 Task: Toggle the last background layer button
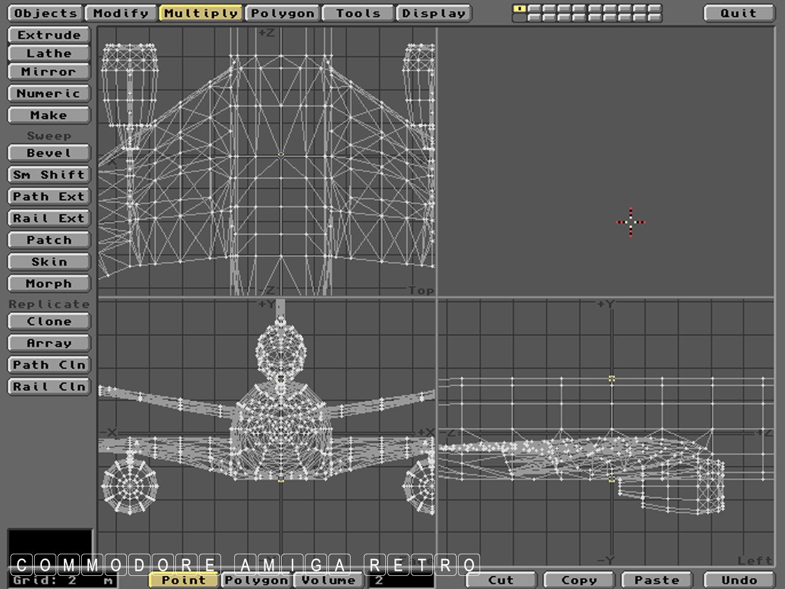pos(655,18)
